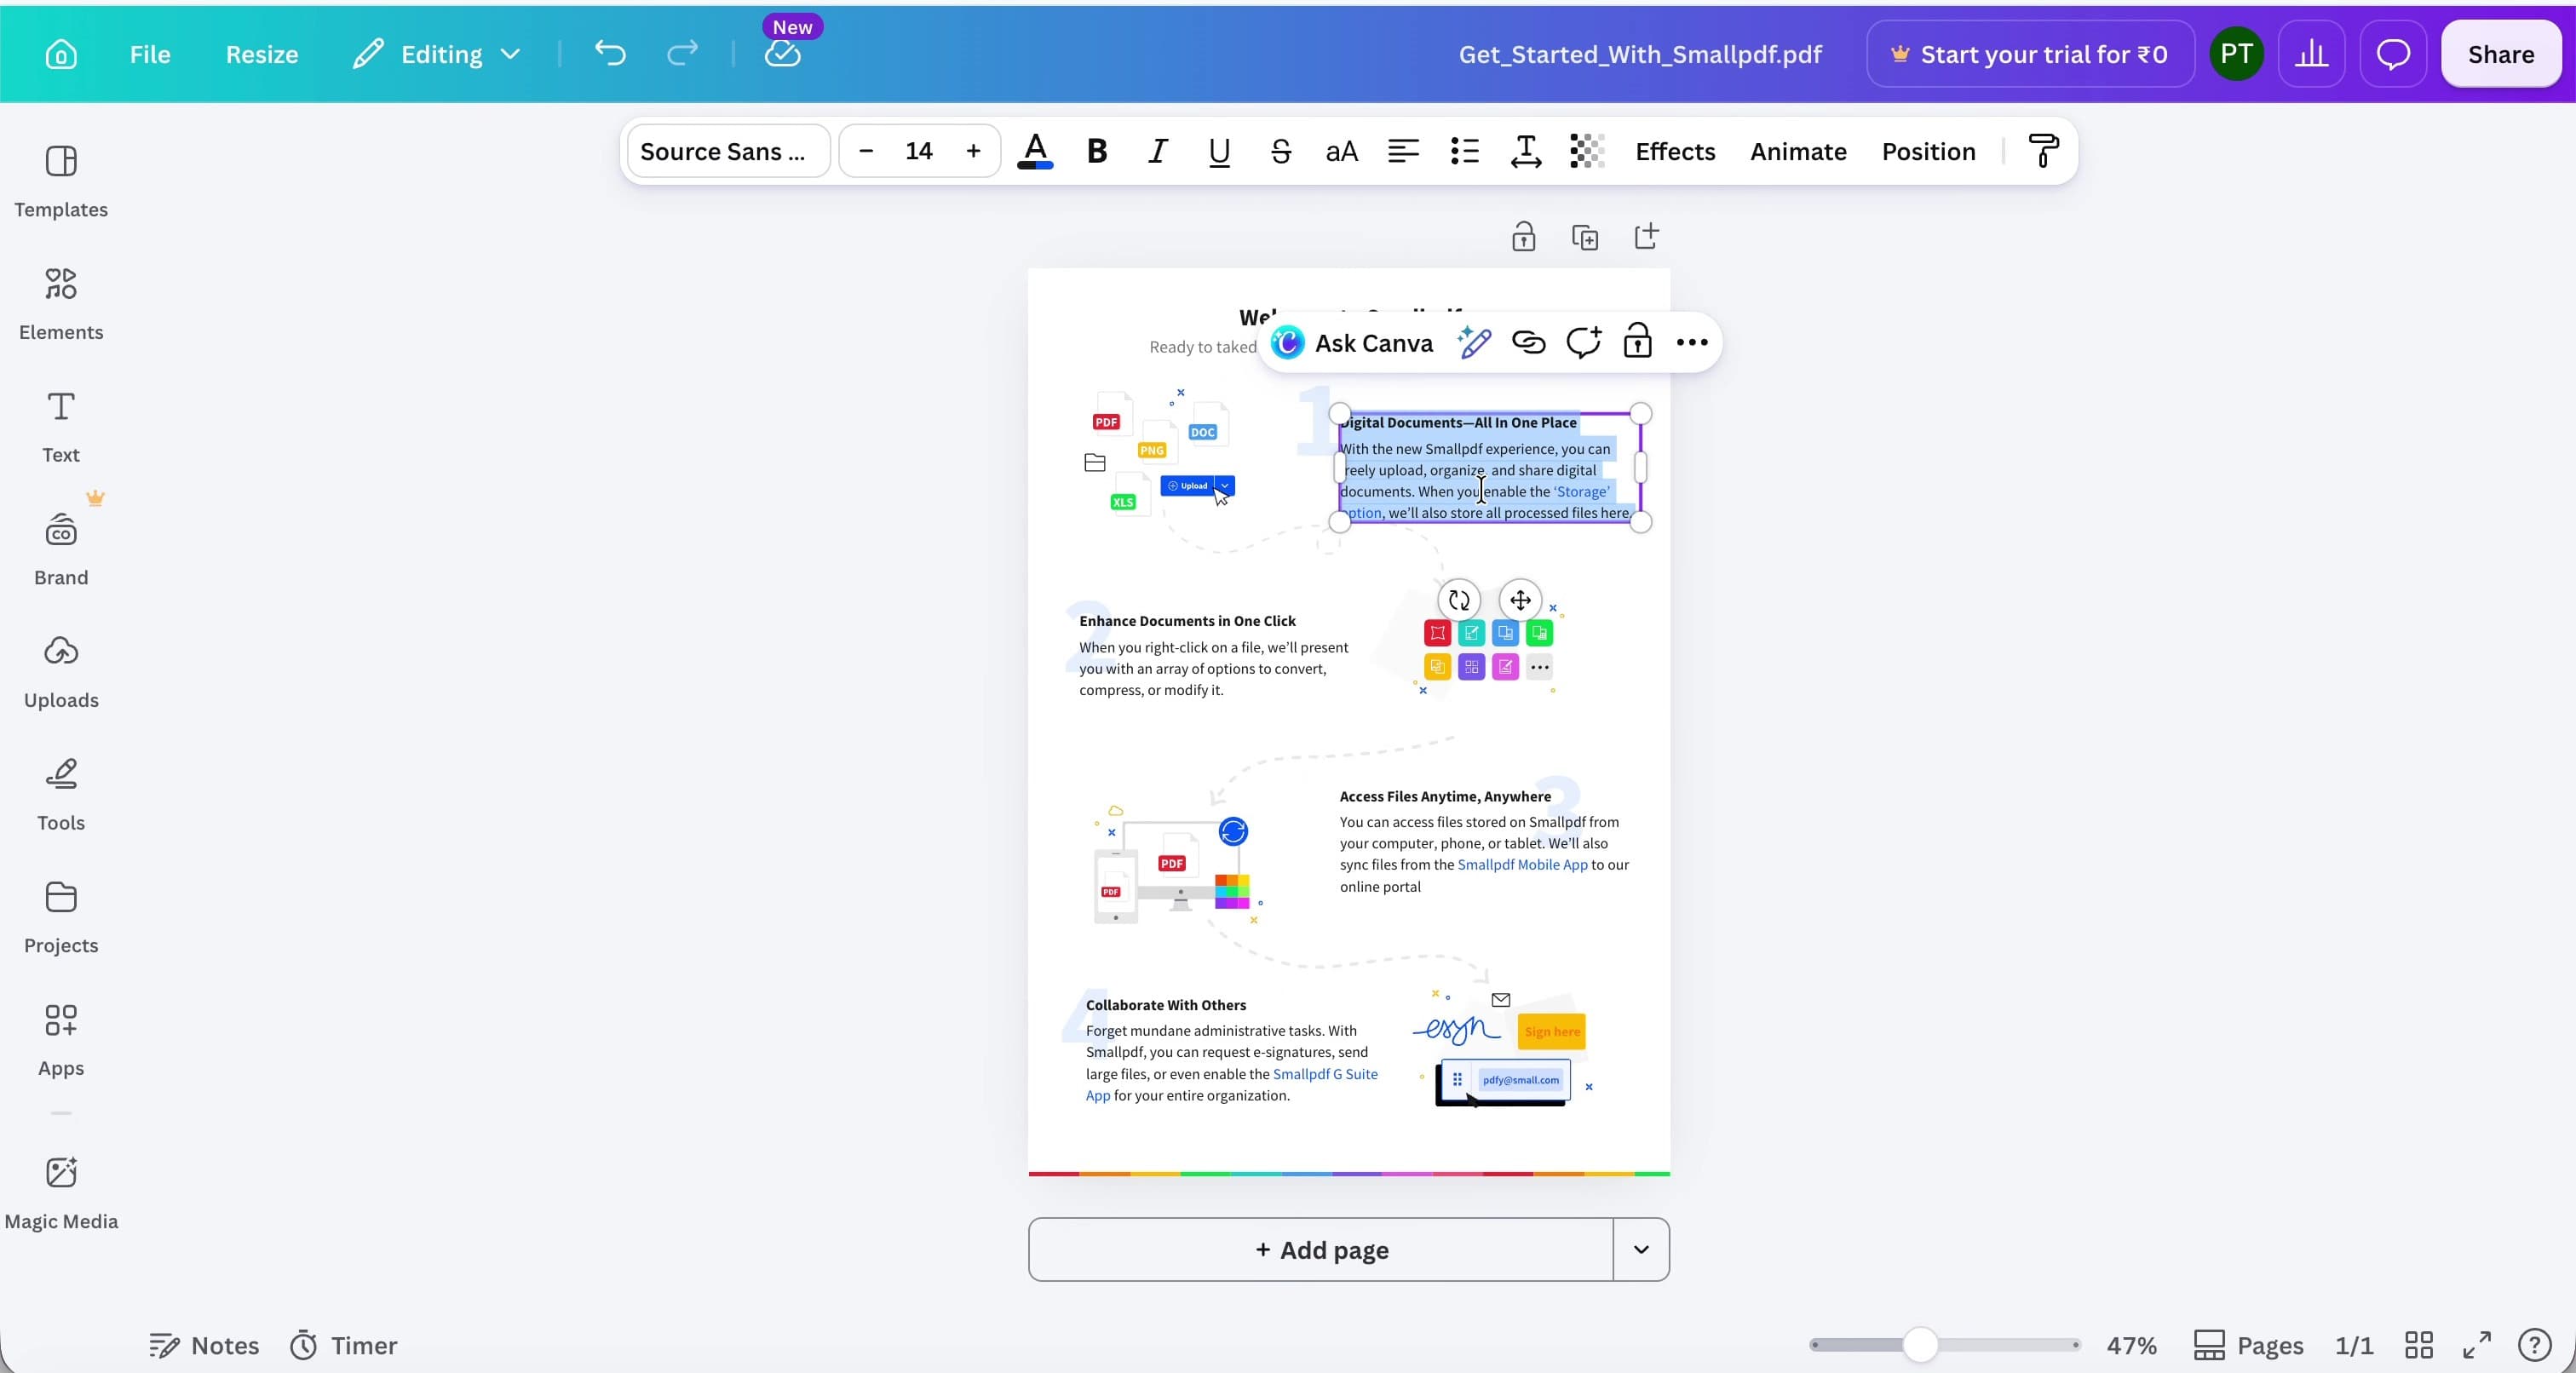The height and width of the screenshot is (1373, 2576).
Task: Open the Projects panel
Action: 61,918
